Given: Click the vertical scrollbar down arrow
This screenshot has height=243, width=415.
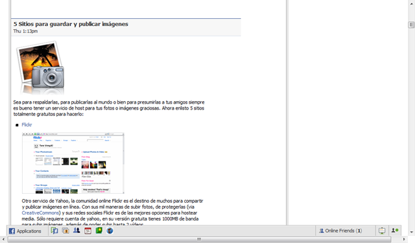Looking at the screenshot, I should click(x=411, y=232).
